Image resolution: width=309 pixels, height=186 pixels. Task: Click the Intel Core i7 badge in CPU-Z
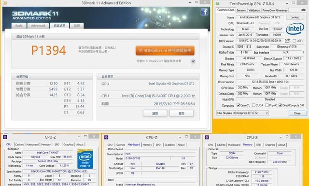(85, 159)
